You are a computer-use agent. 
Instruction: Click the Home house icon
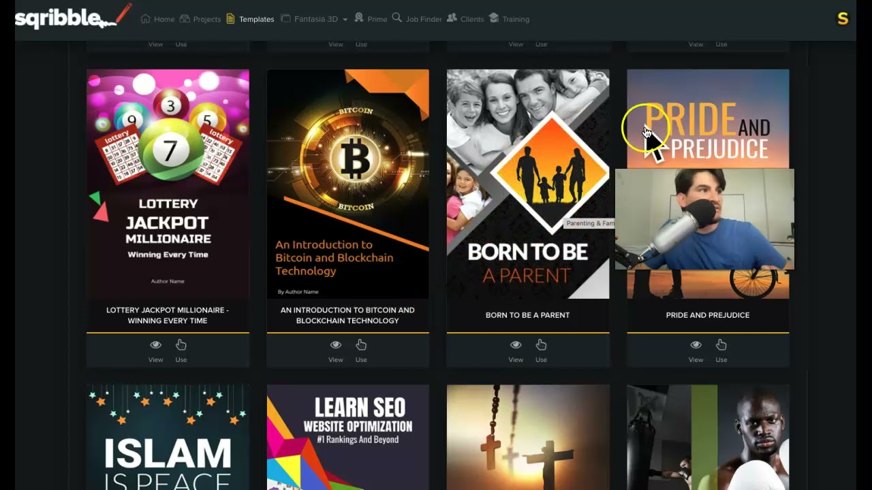tap(145, 18)
